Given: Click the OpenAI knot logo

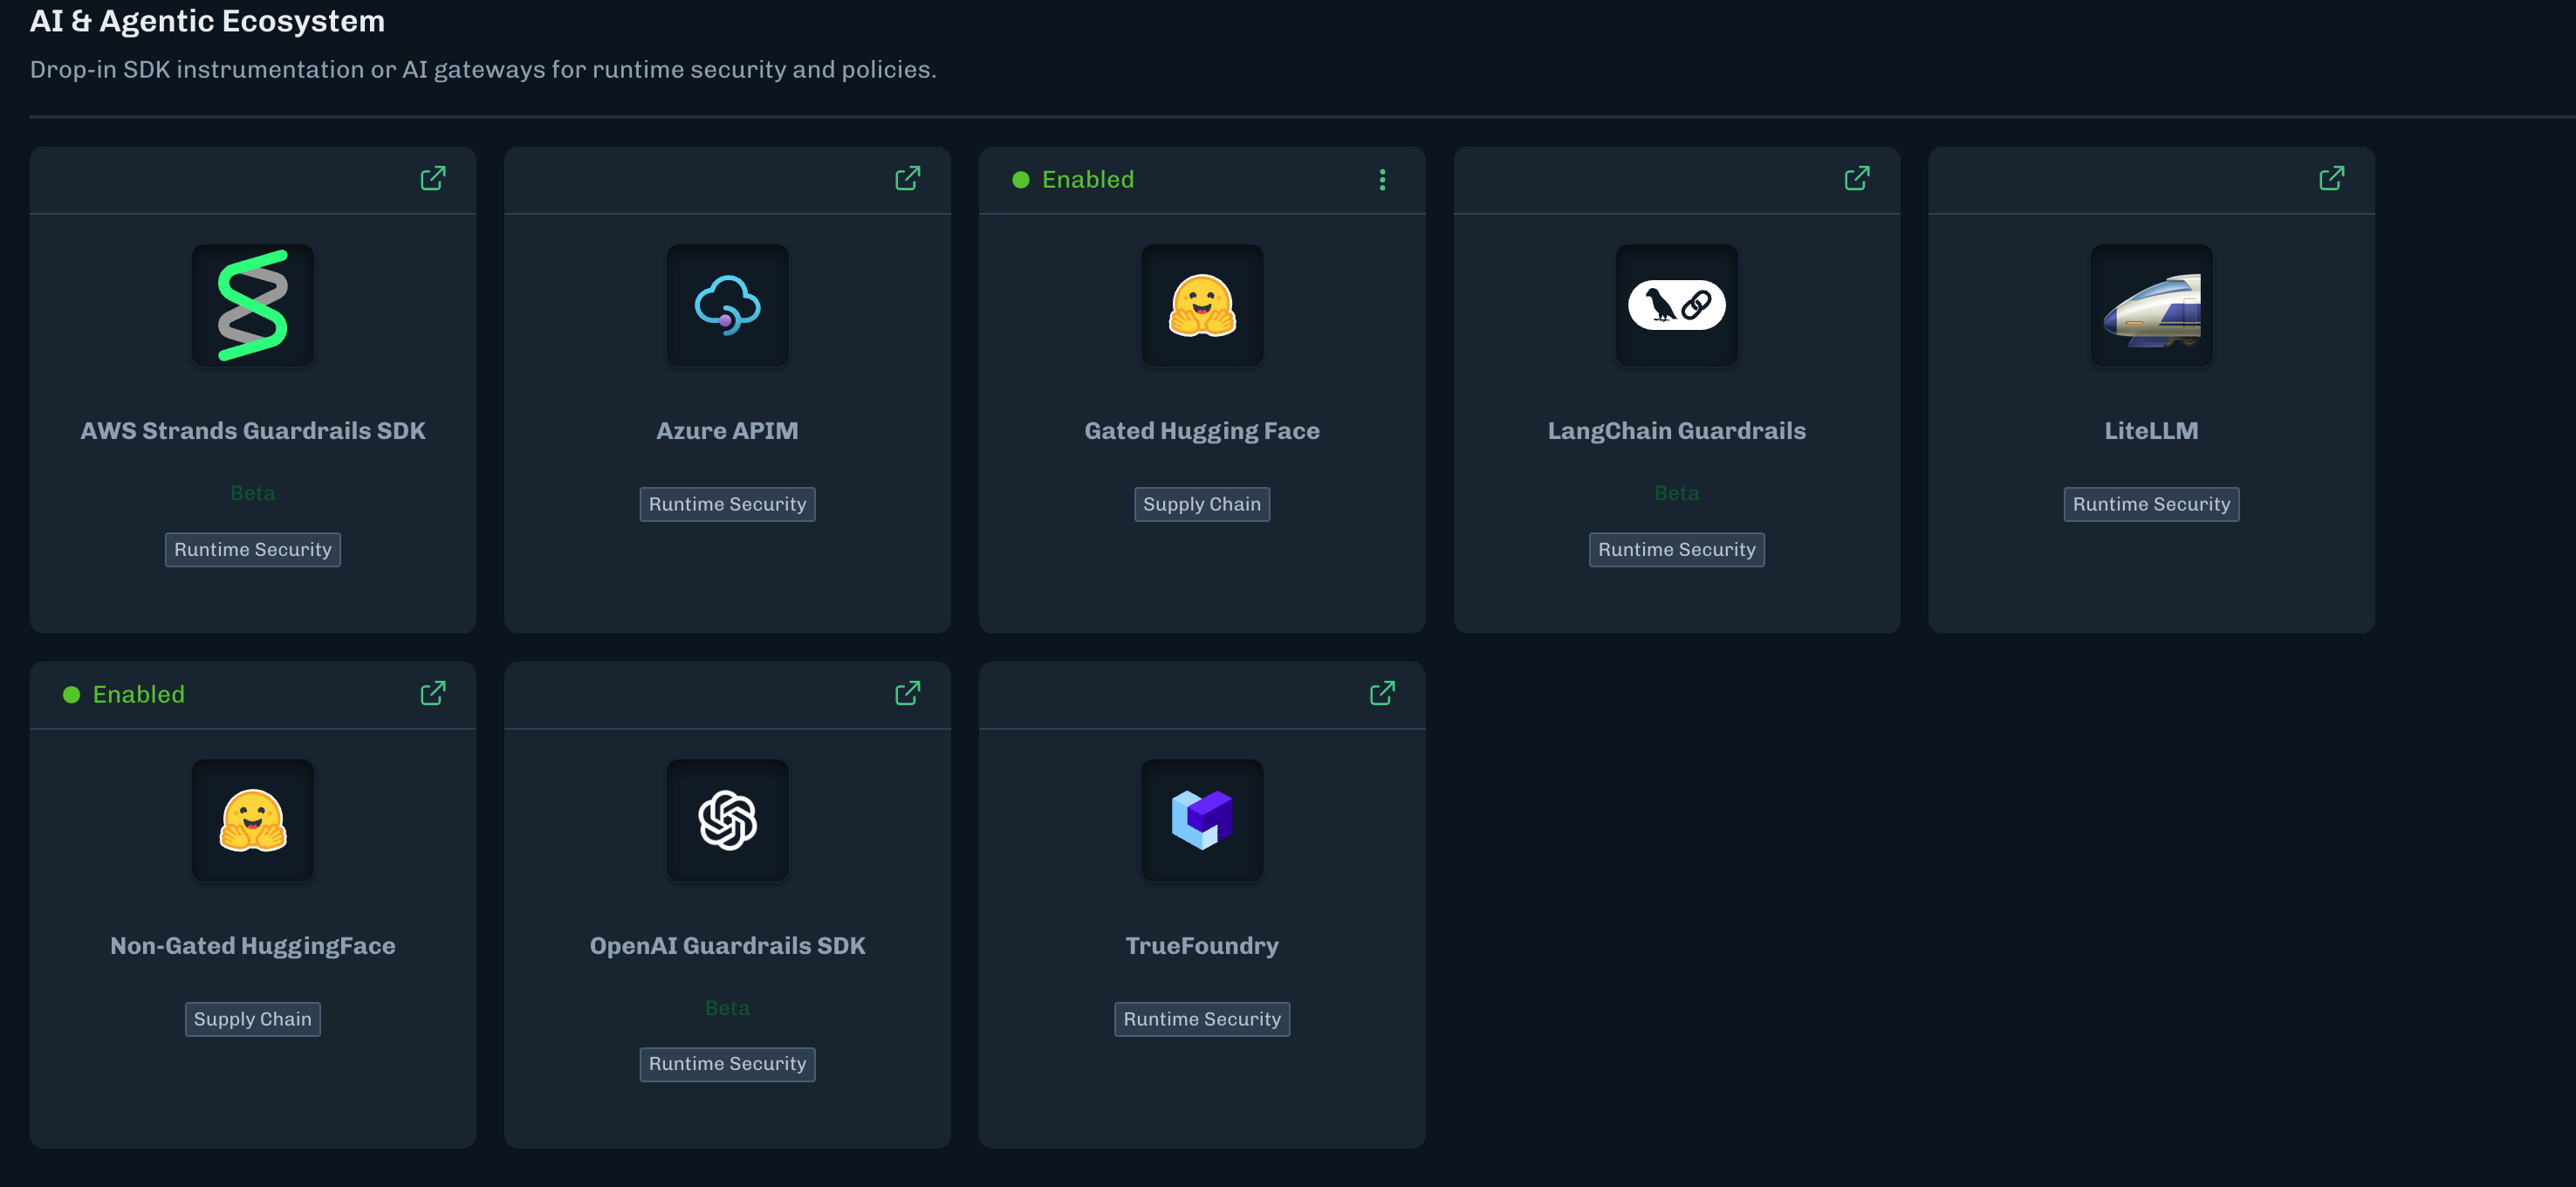Looking at the screenshot, I should [728, 821].
